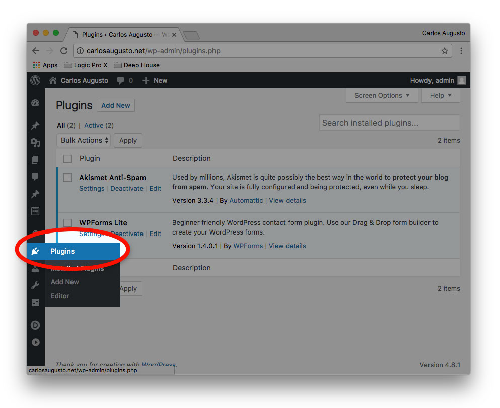Screen dimensions: 500x408
Task: Open the Comments bubble in sidebar
Action: (35, 177)
